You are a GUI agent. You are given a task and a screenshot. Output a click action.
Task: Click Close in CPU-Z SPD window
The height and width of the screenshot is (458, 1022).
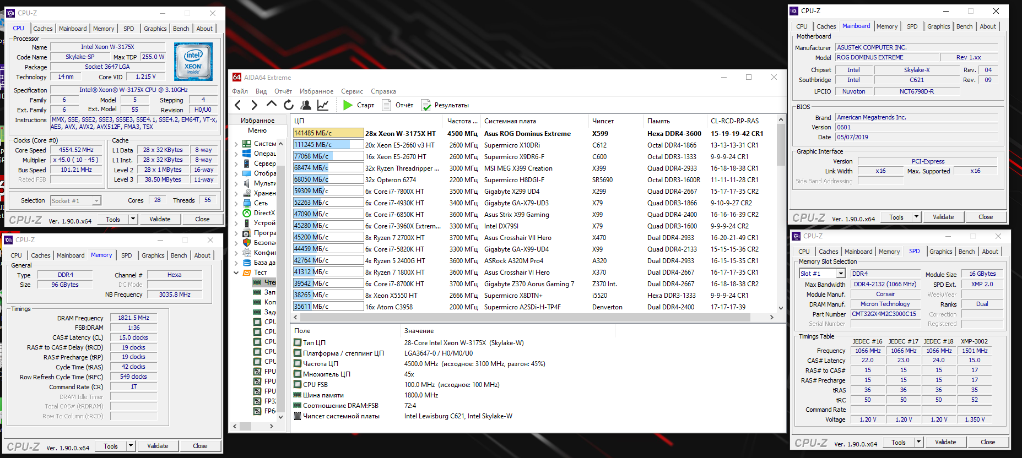(x=988, y=442)
